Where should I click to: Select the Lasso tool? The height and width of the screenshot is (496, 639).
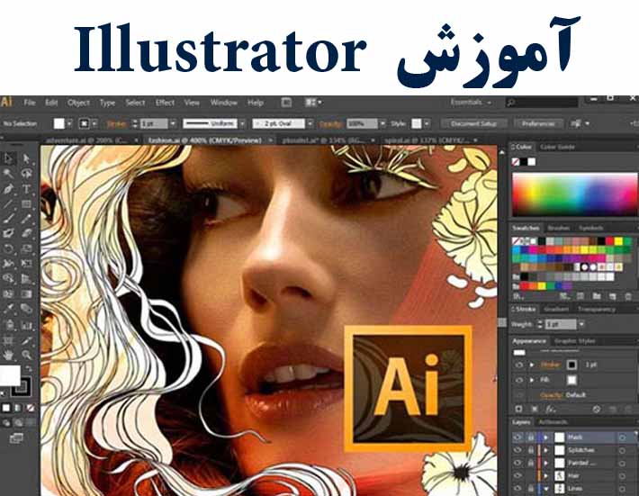26,174
